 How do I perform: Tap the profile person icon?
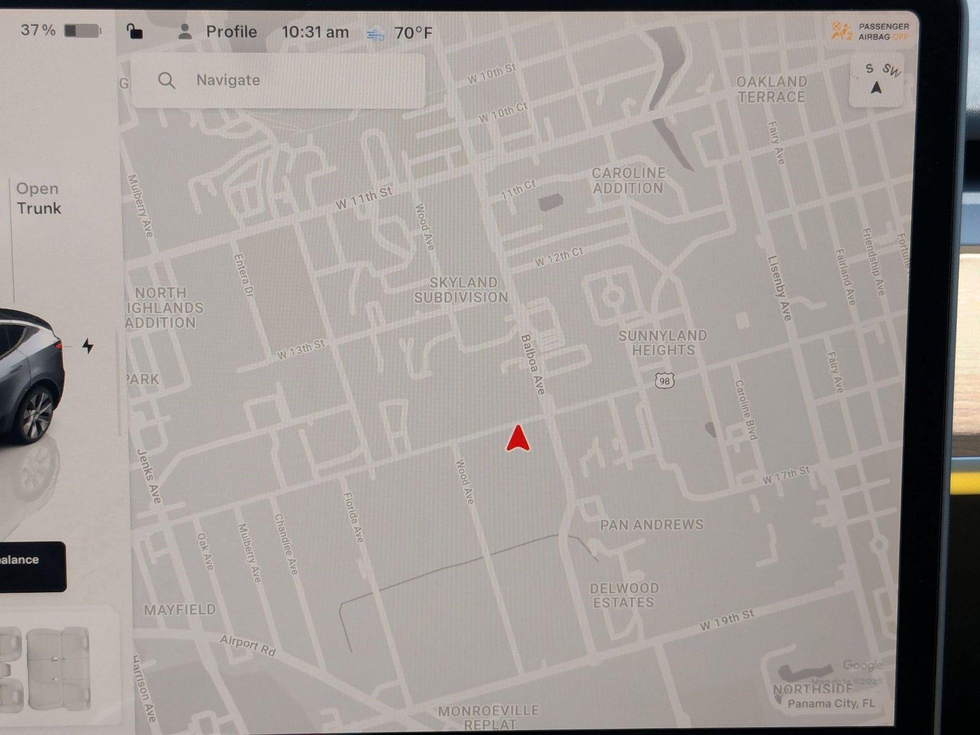point(184,32)
